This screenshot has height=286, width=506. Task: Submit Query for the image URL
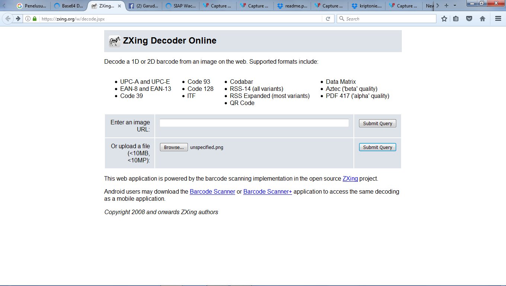378,123
